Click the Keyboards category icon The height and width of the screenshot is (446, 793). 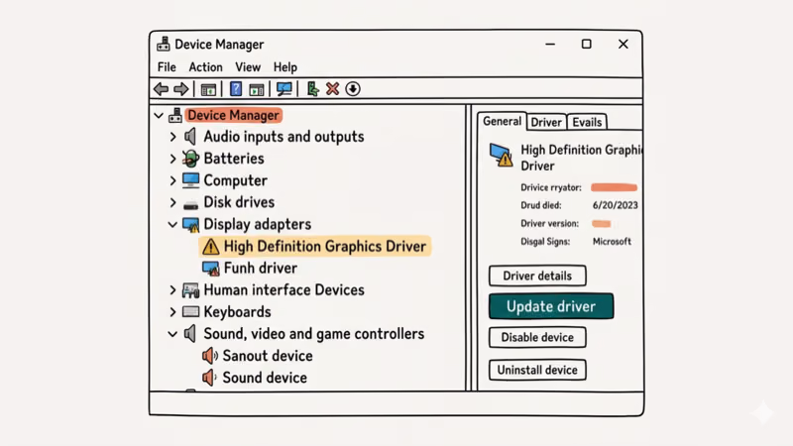(x=190, y=311)
